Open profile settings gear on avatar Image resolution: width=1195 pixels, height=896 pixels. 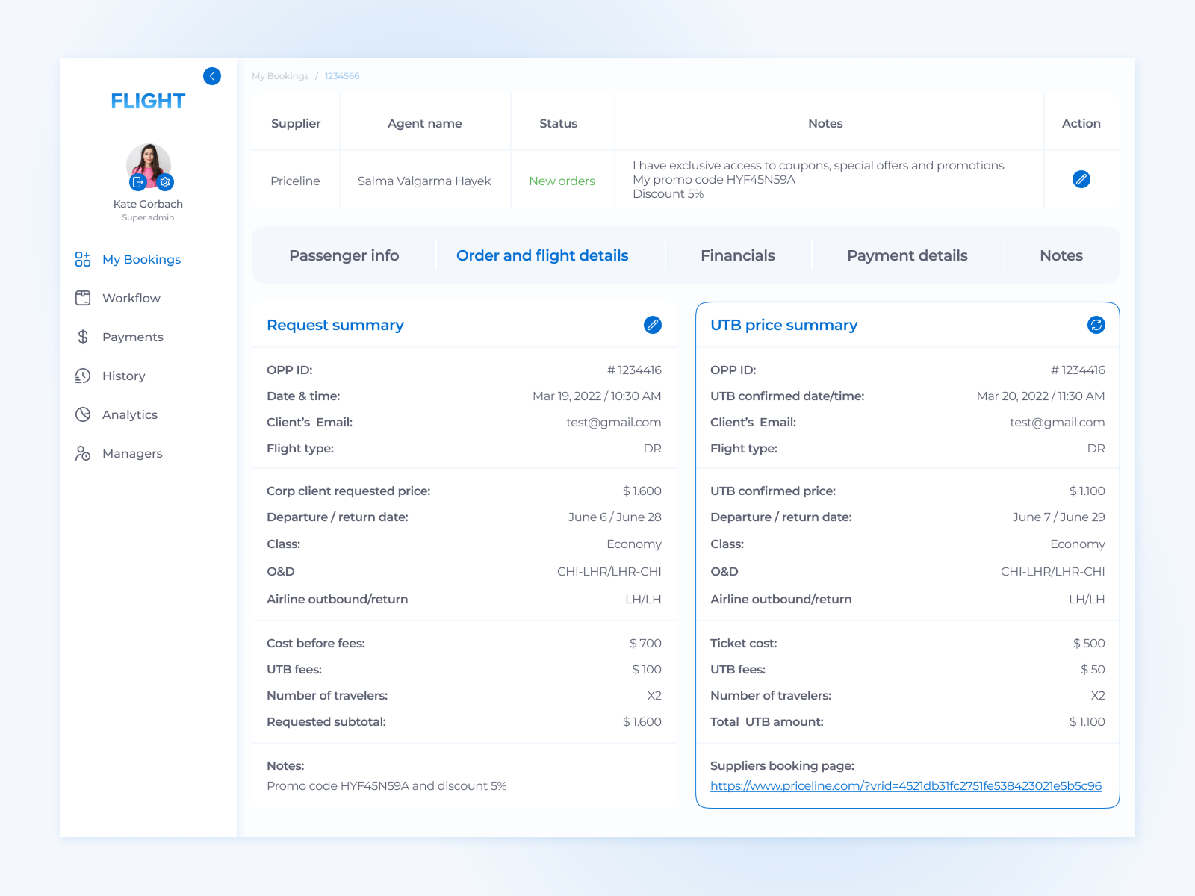coord(164,181)
